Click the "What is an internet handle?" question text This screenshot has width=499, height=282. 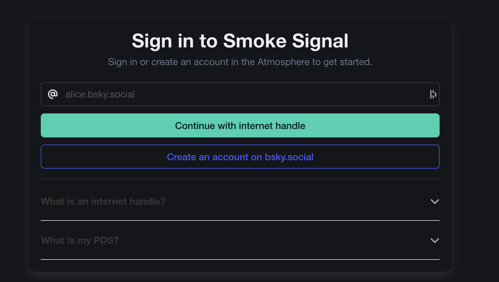[103, 202]
